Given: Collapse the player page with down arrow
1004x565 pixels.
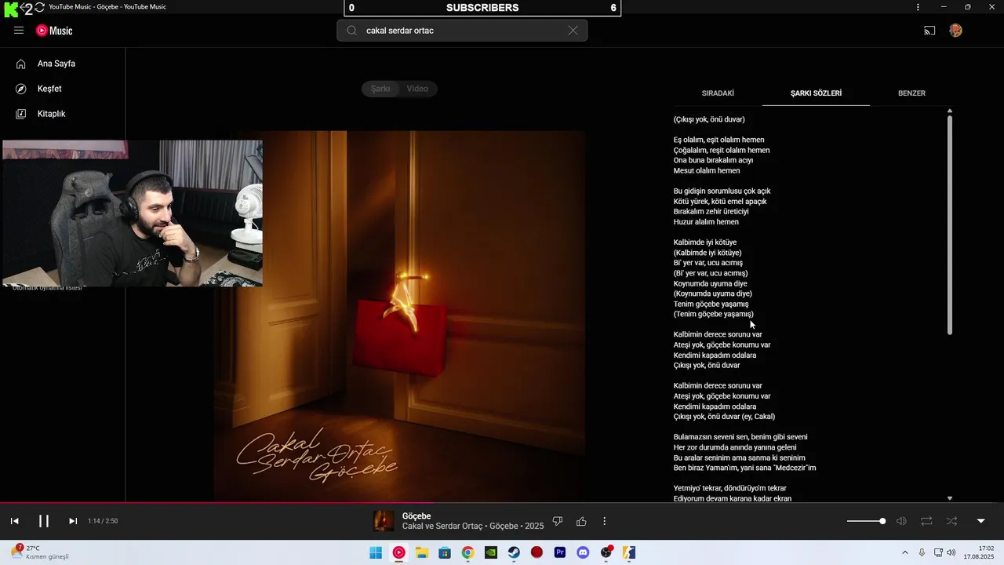Looking at the screenshot, I should 980,521.
